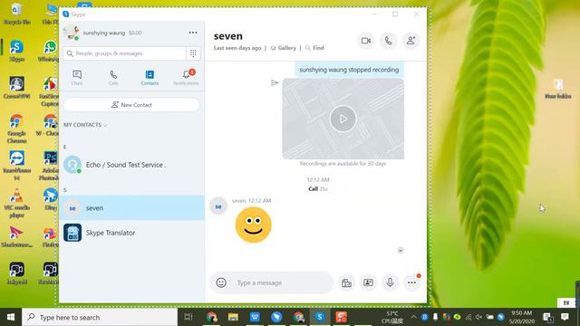Start an audio call with seven
The width and height of the screenshot is (580, 326).
[x=388, y=41]
